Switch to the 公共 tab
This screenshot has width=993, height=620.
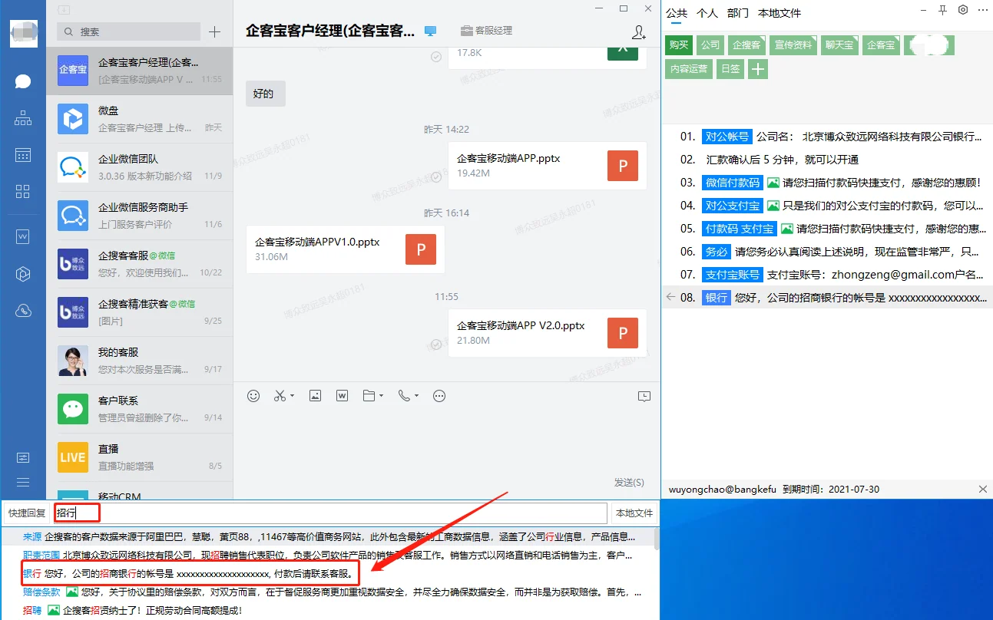click(x=677, y=13)
